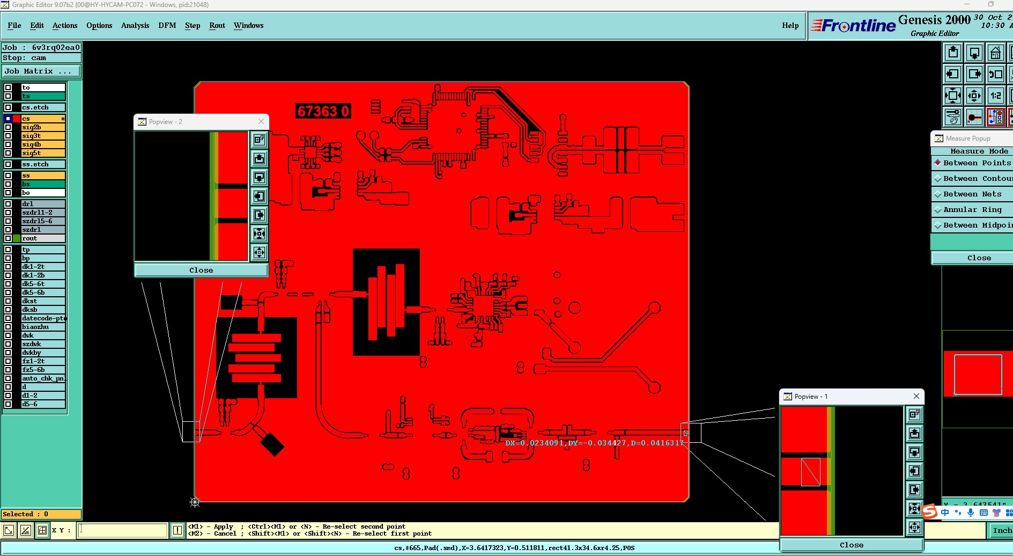The height and width of the screenshot is (556, 1013).
Task: Close the Popview - 1 window via Close button
Action: click(x=852, y=545)
